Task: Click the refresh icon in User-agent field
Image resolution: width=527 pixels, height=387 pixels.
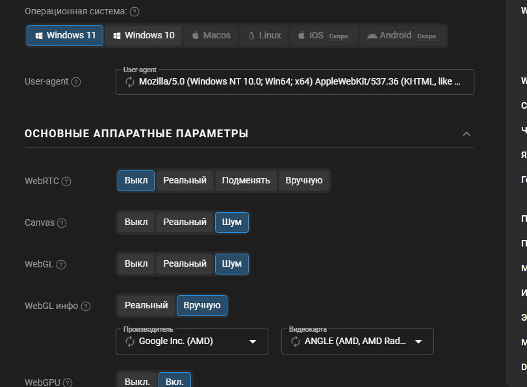Action: pos(130,82)
